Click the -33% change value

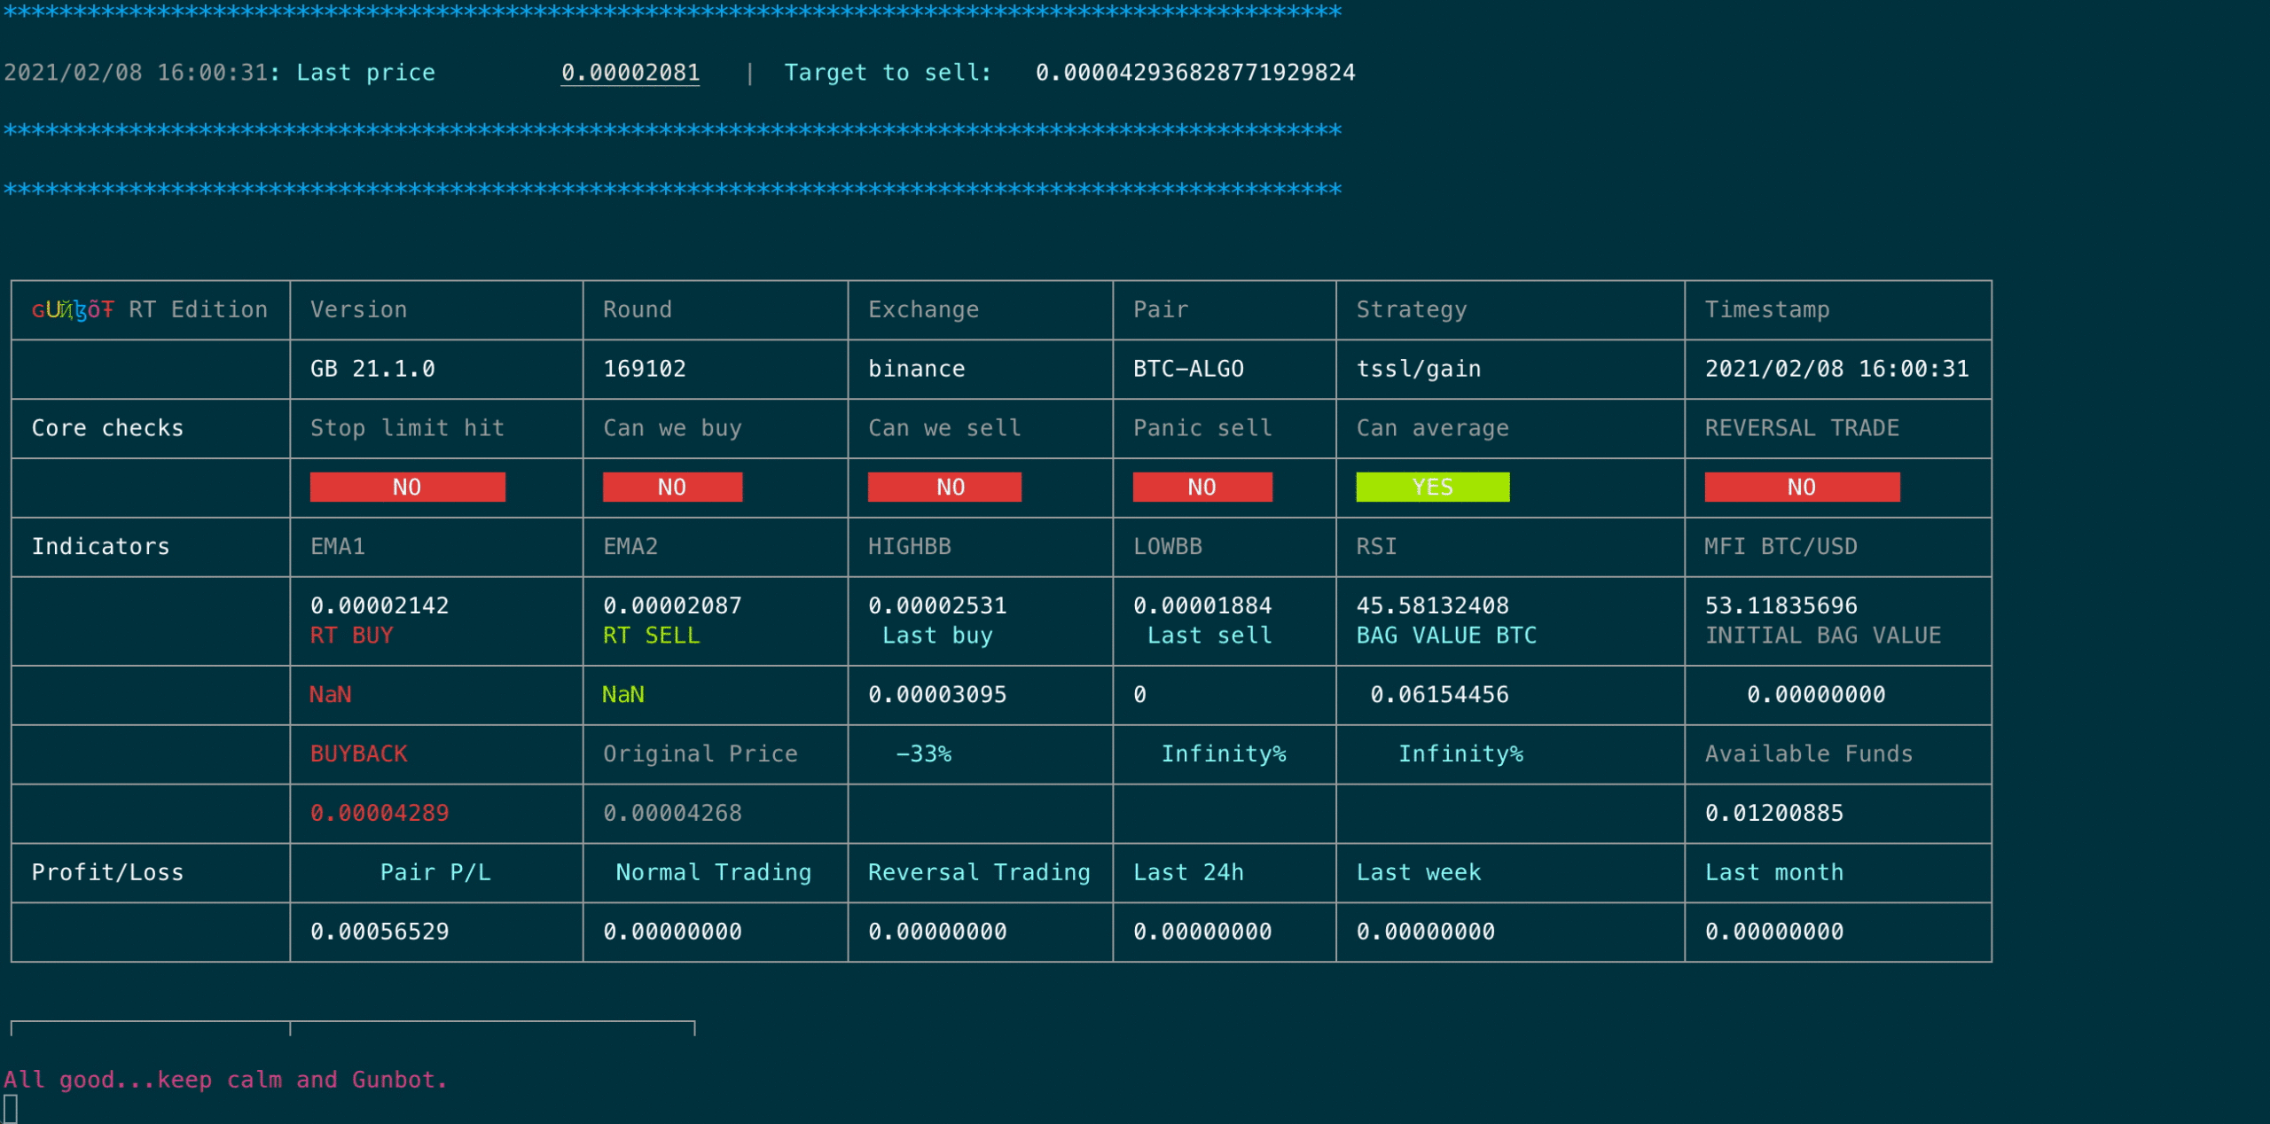coord(923,753)
